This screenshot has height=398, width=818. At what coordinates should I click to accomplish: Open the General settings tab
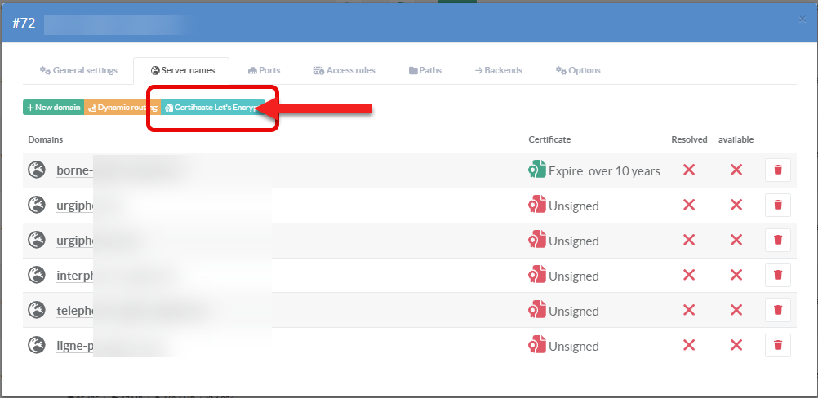tap(78, 70)
